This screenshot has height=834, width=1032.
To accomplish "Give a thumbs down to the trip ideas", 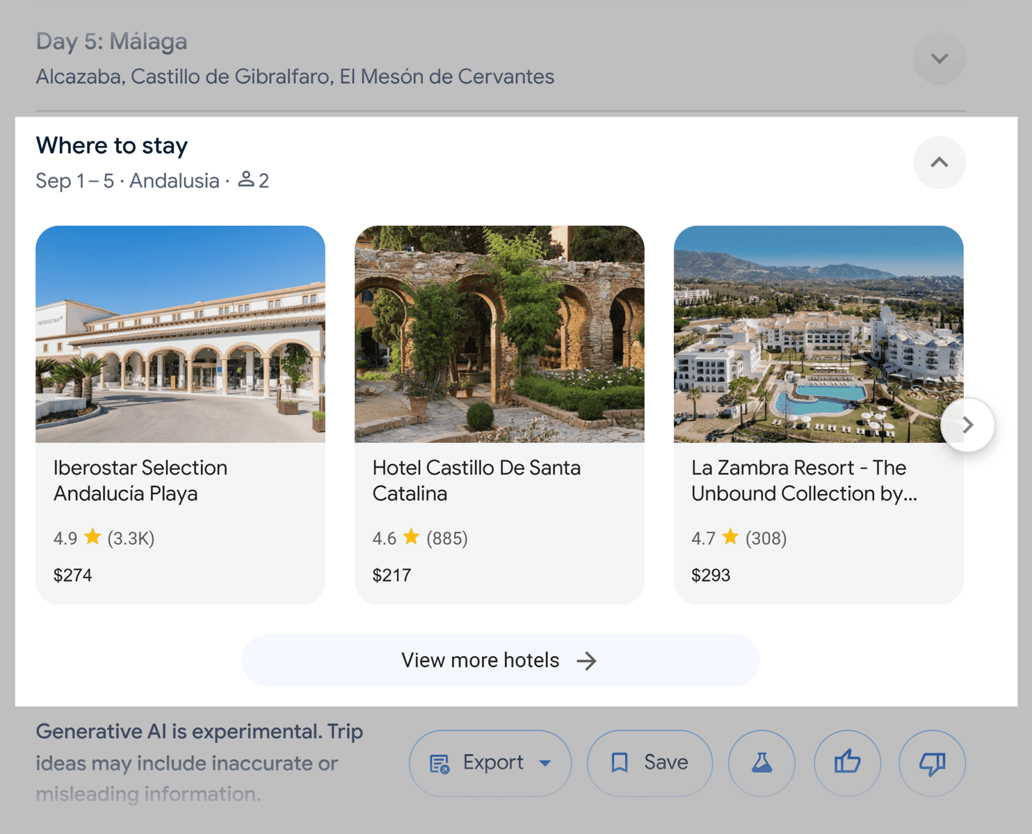I will (932, 762).
